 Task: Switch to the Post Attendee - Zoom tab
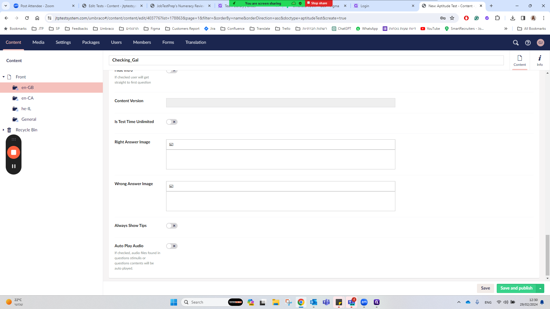coord(44,6)
